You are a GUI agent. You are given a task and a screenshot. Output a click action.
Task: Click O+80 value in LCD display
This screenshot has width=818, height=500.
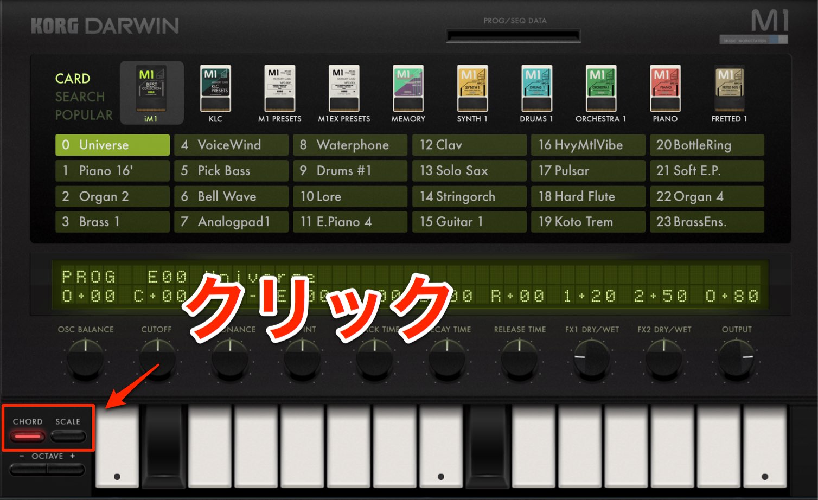732,296
